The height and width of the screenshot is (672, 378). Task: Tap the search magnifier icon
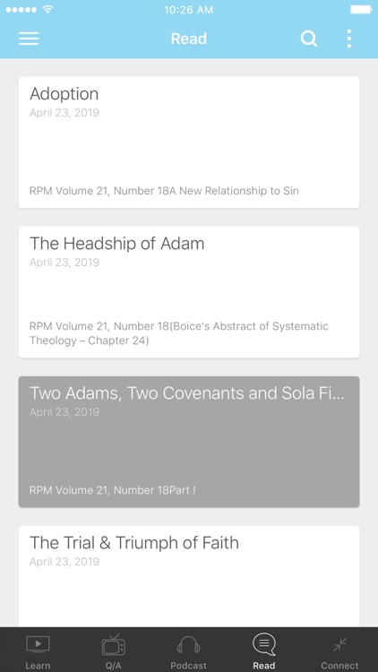pos(308,39)
